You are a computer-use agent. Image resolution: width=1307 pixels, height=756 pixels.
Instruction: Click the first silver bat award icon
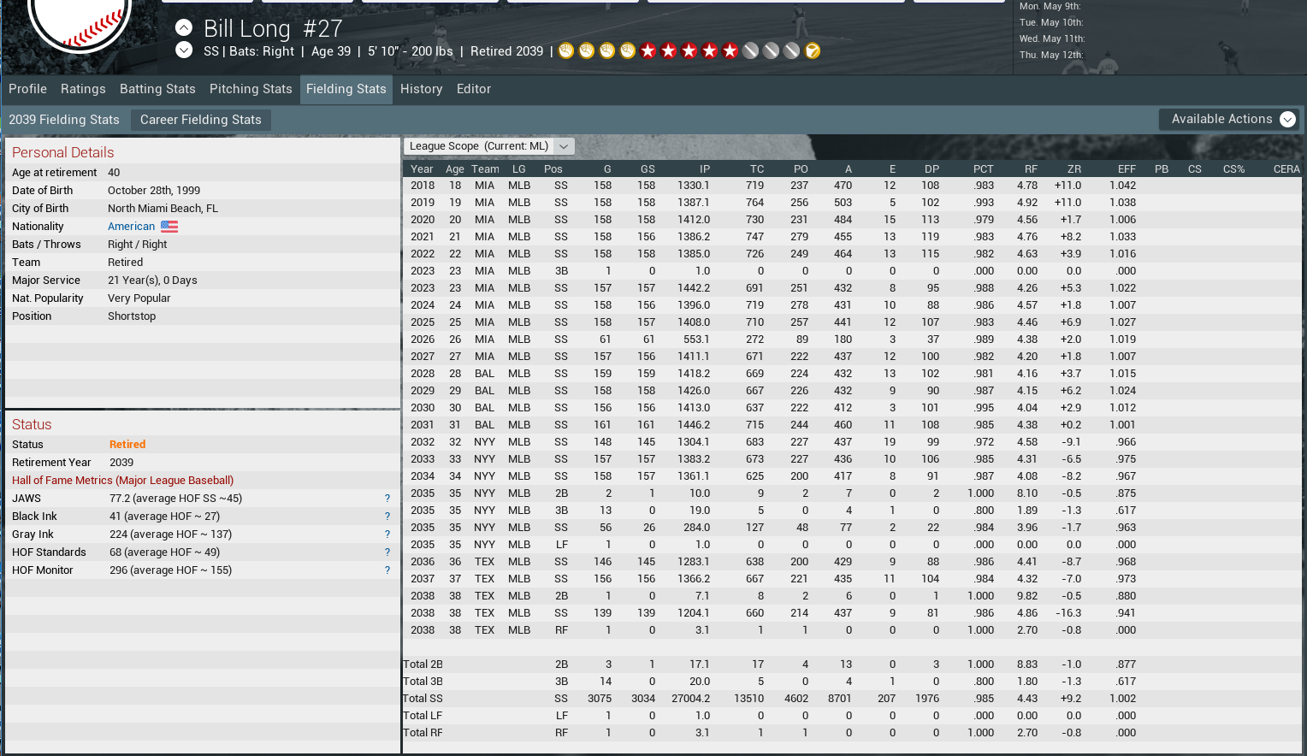coord(751,51)
